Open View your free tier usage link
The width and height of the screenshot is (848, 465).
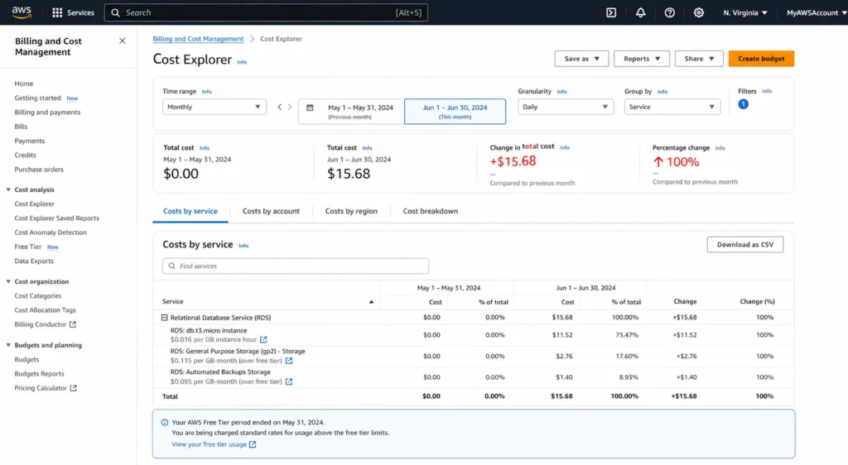pyautogui.click(x=214, y=444)
